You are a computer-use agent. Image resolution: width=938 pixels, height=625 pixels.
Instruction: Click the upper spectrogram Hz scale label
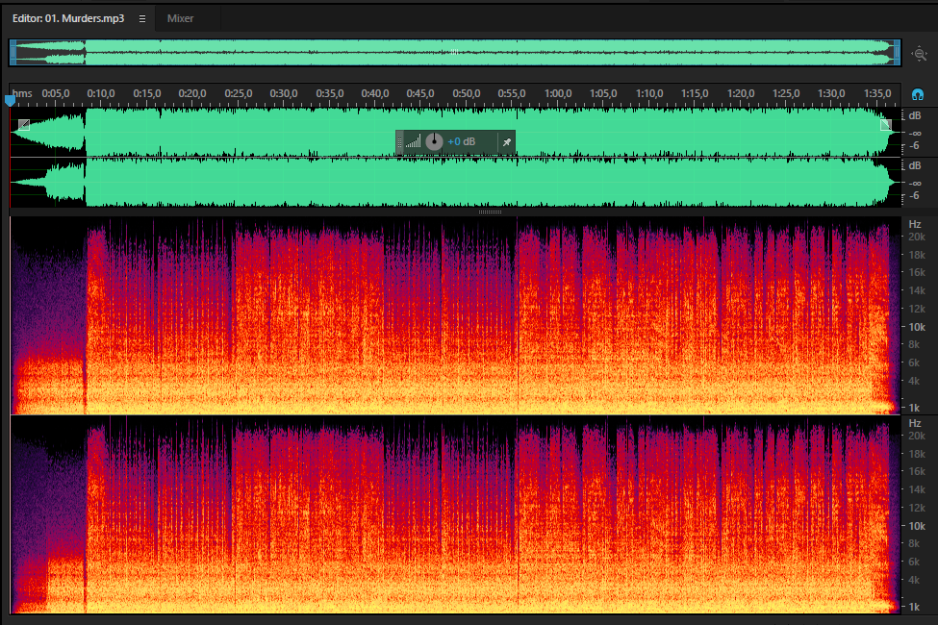click(x=915, y=224)
